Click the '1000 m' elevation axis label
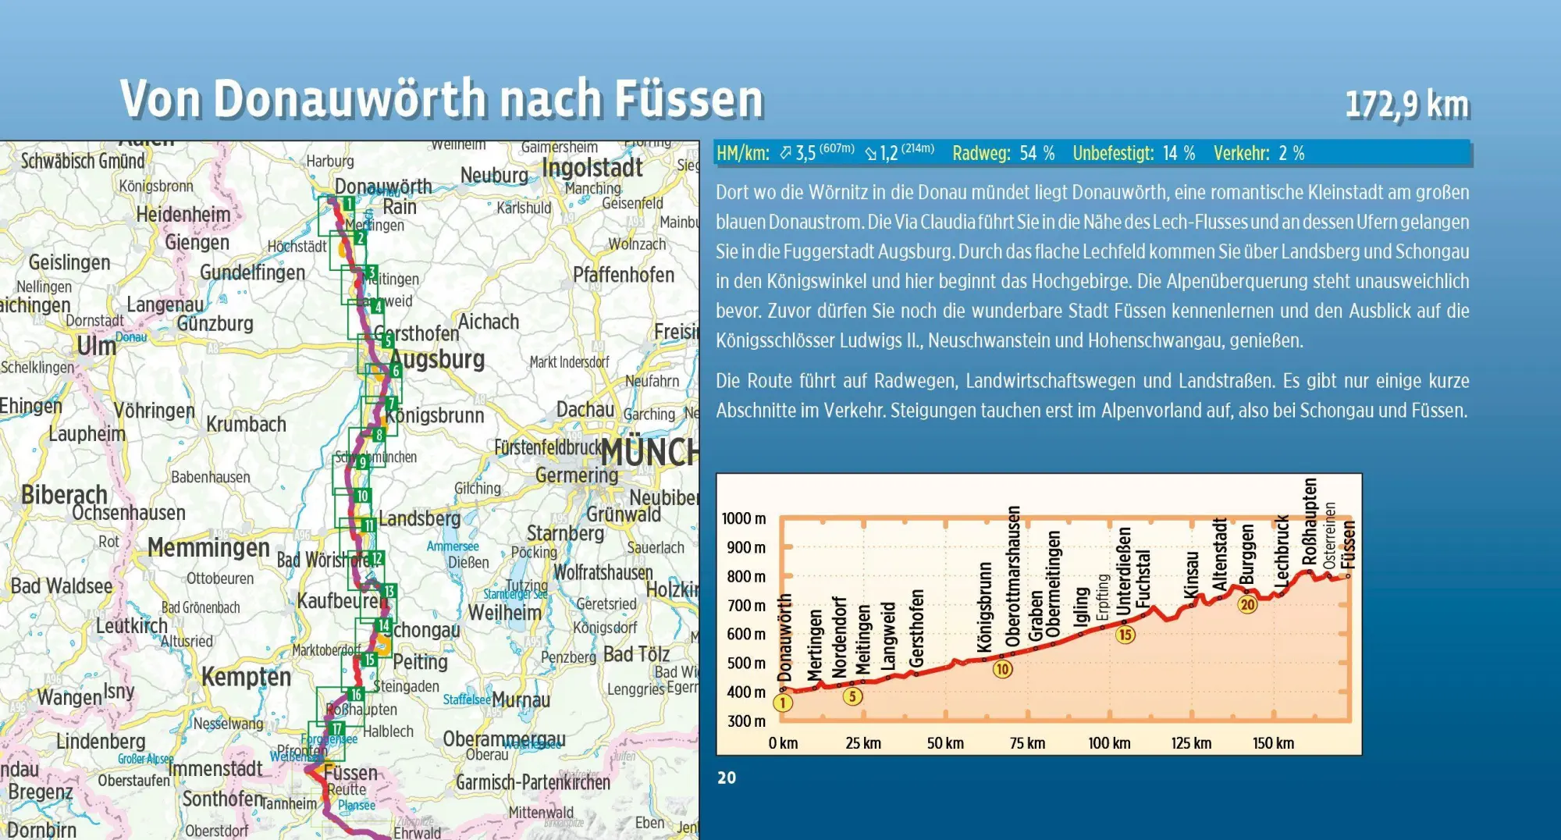Image resolution: width=1561 pixels, height=840 pixels. click(x=744, y=518)
